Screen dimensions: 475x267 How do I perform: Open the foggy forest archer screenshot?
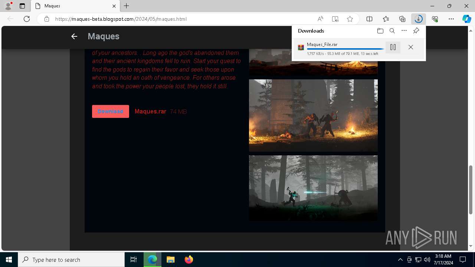pos(313,188)
